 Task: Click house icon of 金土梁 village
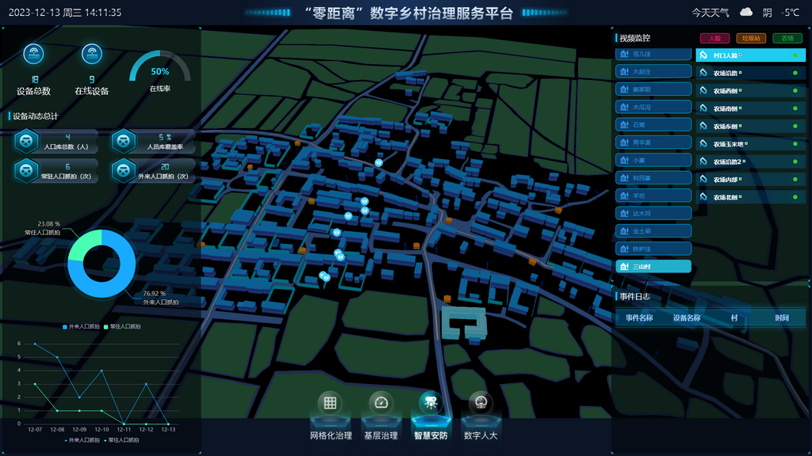[x=624, y=231]
